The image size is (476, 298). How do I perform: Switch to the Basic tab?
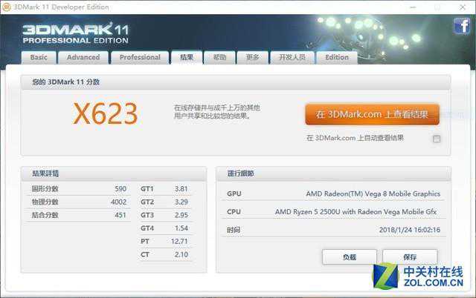[x=39, y=57]
